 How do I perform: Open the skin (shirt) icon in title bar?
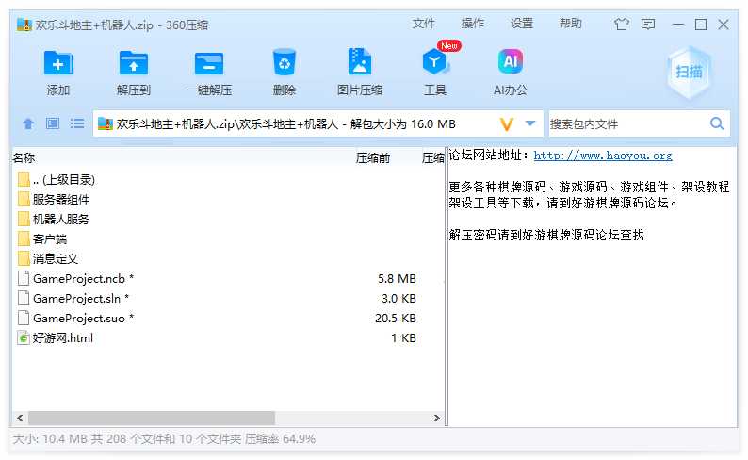pyautogui.click(x=621, y=24)
